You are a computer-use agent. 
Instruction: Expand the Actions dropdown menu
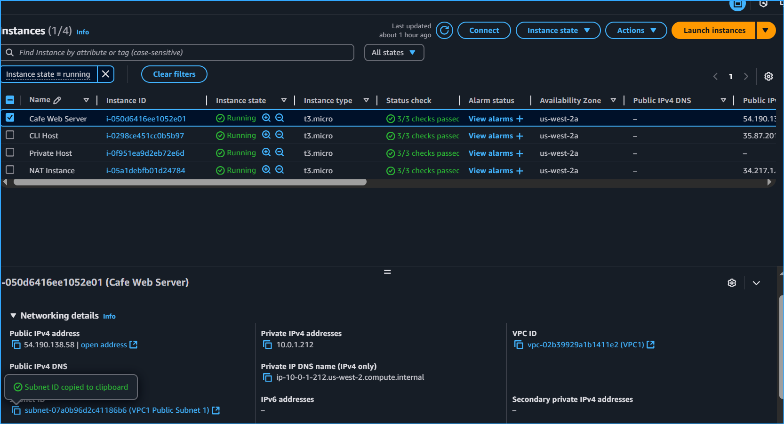(x=636, y=31)
